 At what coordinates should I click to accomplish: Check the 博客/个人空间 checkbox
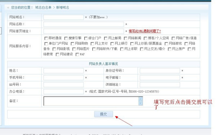145,38
